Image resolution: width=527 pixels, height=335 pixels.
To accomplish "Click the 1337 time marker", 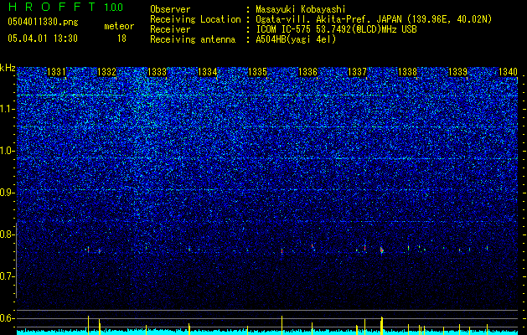I will pos(357,72).
